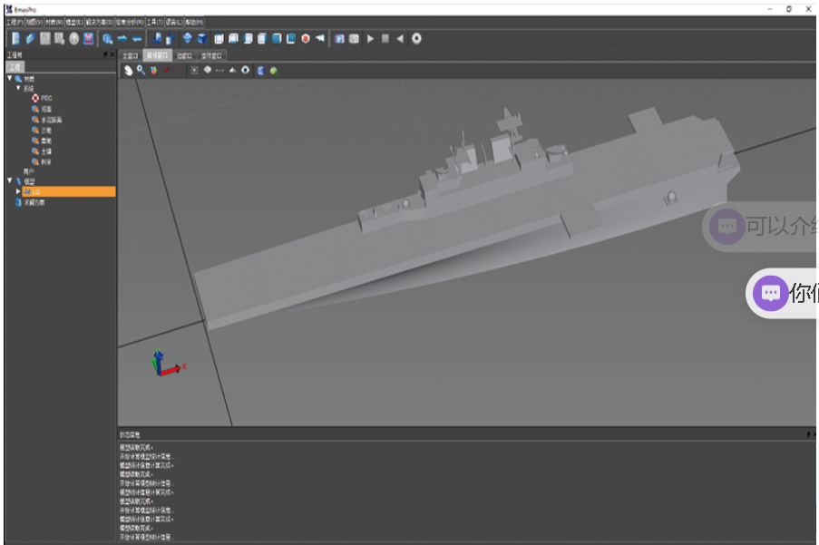
Task: Click the white megaphone-shaped toolbar icon
Action: [320, 38]
